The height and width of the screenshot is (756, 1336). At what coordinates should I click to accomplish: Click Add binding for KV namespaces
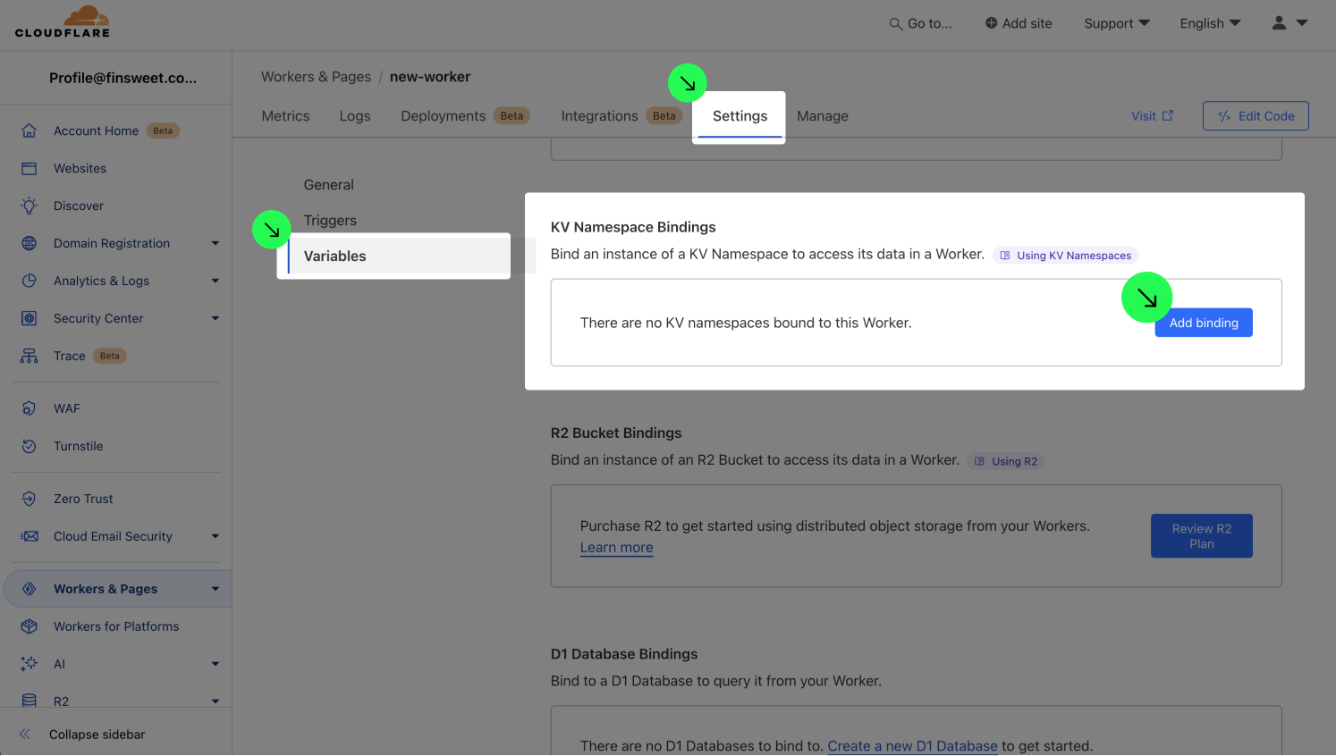(1204, 323)
